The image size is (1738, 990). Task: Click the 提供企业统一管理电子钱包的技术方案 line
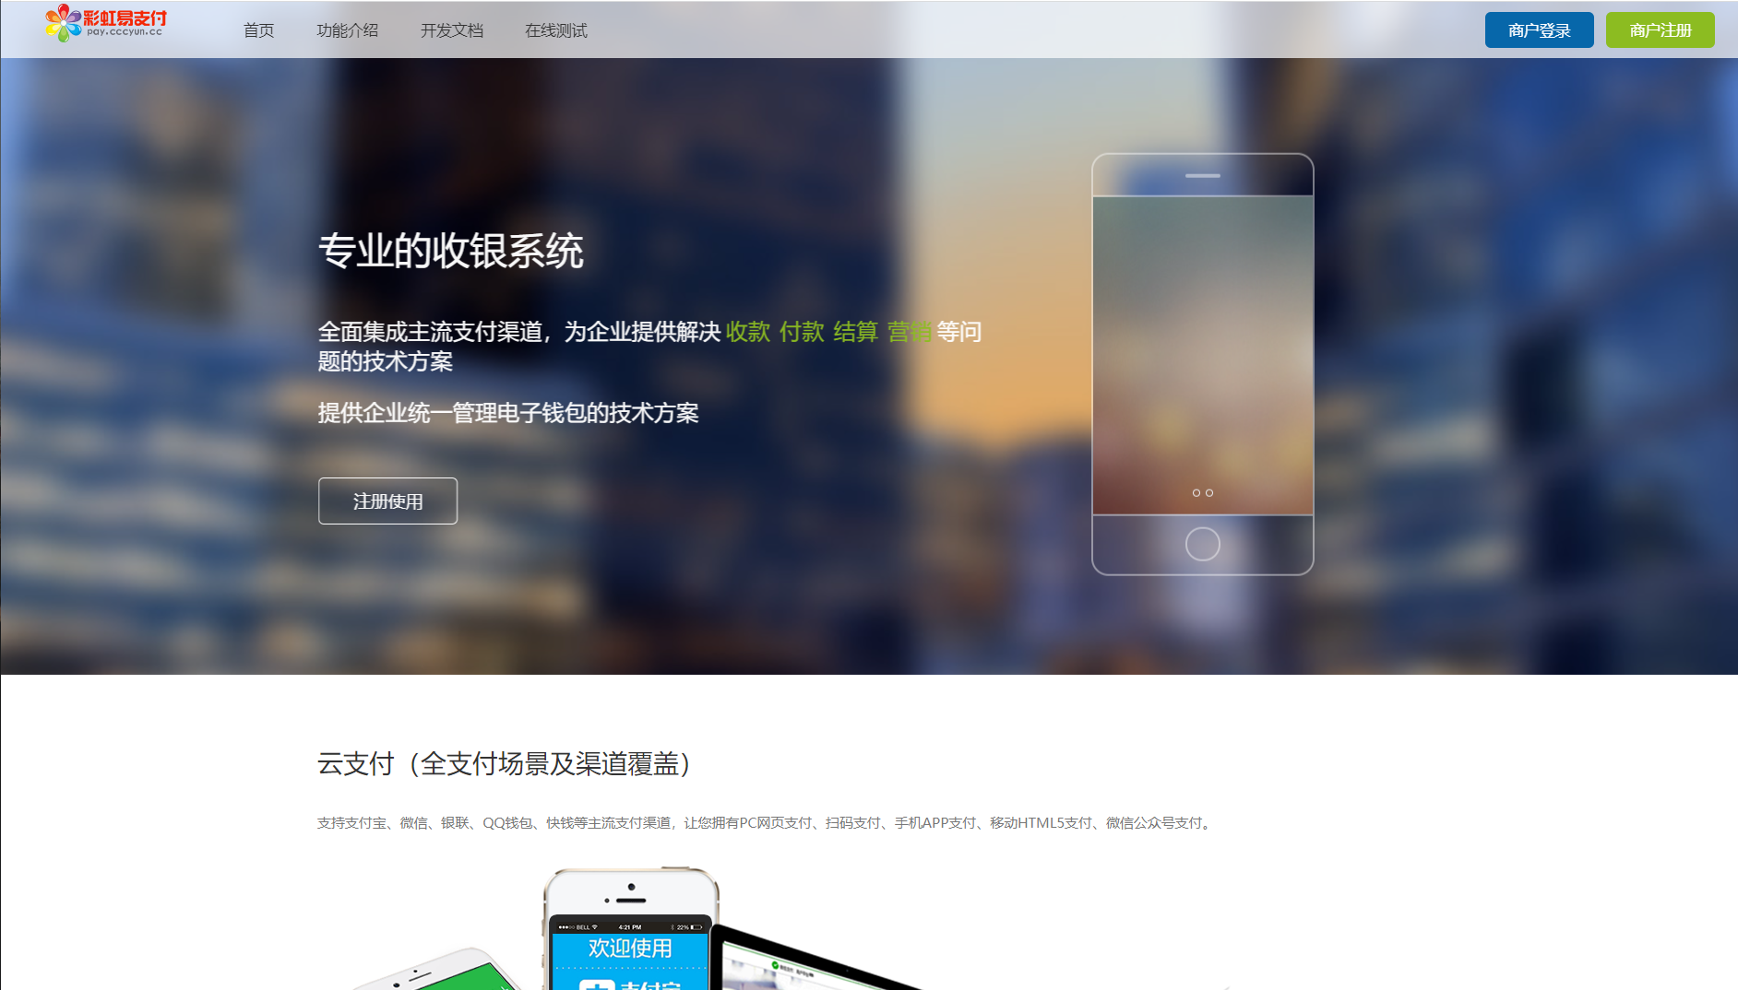pyautogui.click(x=508, y=413)
